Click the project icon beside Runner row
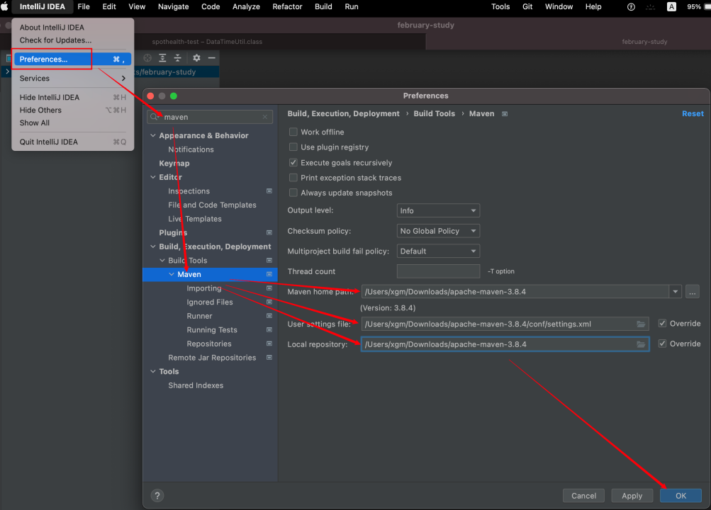The width and height of the screenshot is (711, 510). pyautogui.click(x=269, y=316)
